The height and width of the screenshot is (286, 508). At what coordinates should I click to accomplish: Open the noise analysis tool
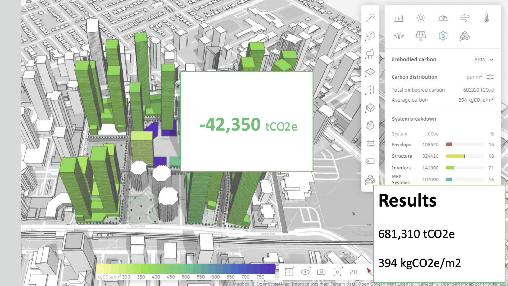tap(399, 36)
